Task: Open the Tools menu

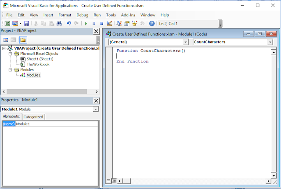Action: click(x=111, y=15)
